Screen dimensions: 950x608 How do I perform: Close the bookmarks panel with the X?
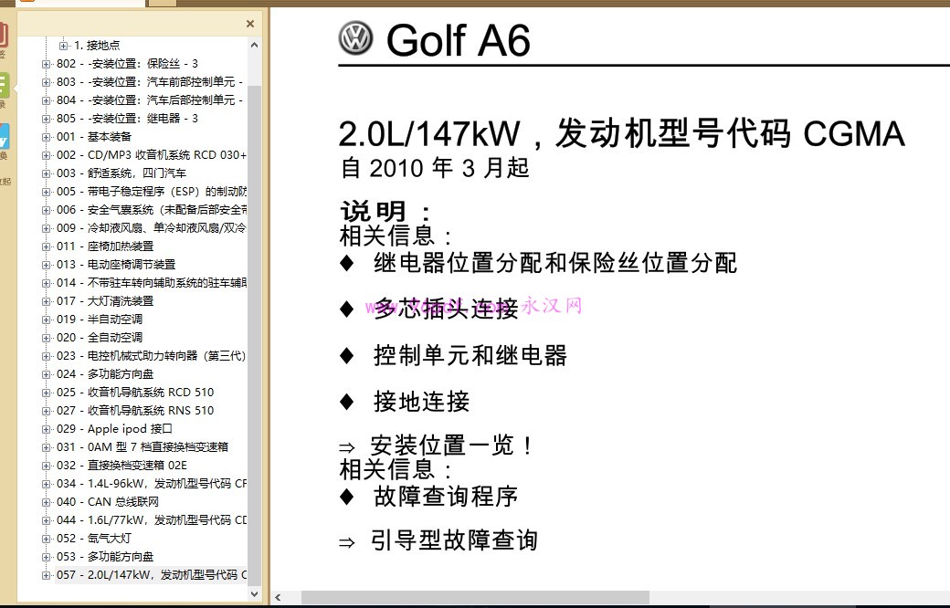pos(250,24)
